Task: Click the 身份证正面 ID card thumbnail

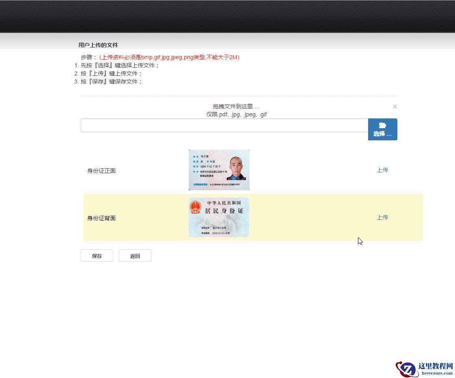Action: tap(219, 170)
